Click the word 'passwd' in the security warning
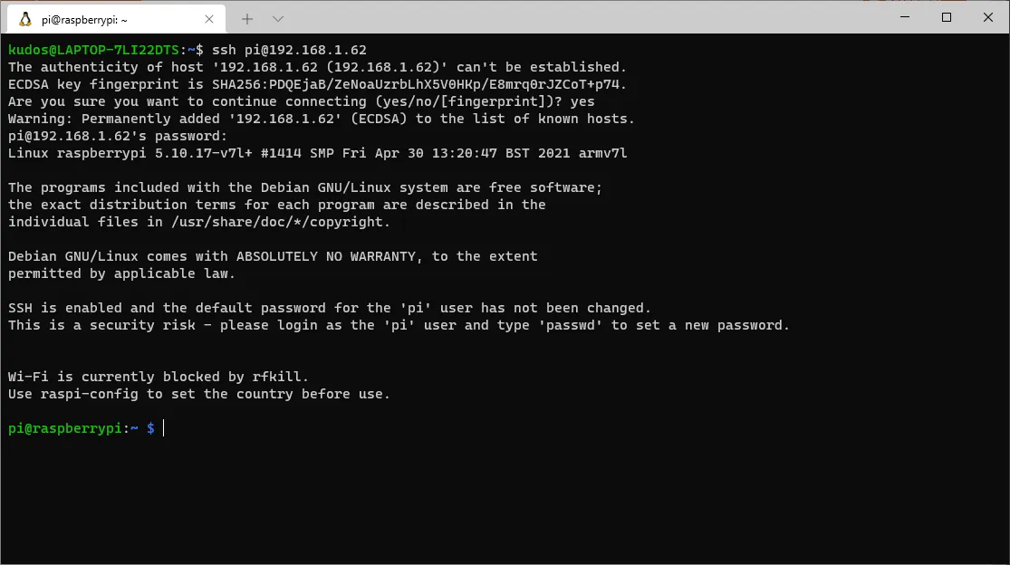Image resolution: width=1010 pixels, height=565 pixels. (570, 326)
